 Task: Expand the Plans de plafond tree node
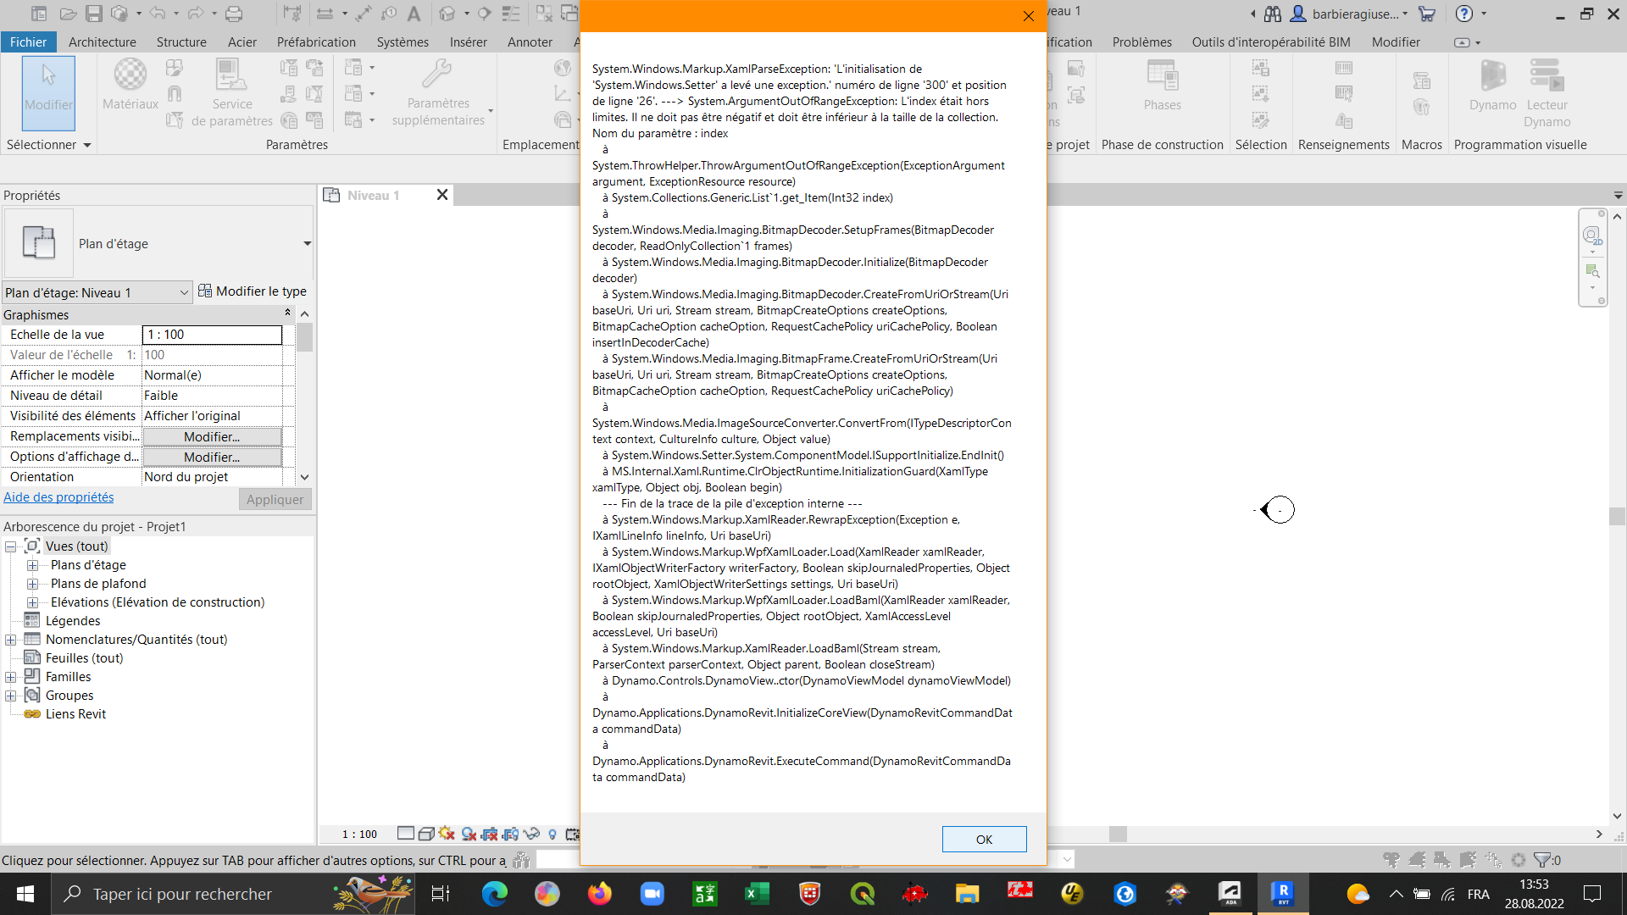(x=32, y=584)
